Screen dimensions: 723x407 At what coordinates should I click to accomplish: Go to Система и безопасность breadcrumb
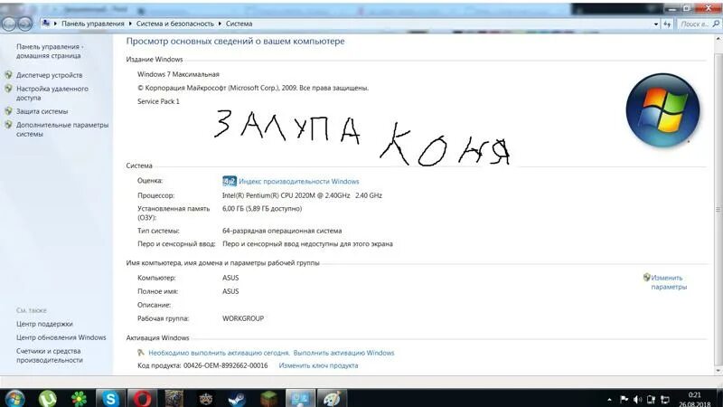(x=175, y=24)
